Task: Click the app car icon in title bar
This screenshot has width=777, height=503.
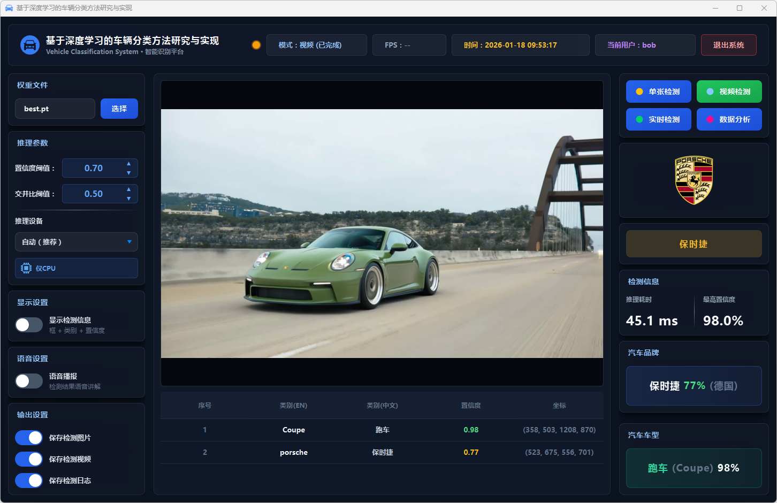Action: tap(9, 8)
